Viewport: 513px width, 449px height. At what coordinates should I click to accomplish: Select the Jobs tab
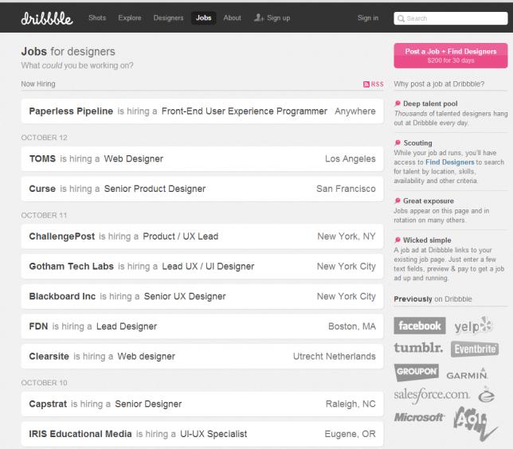pos(203,18)
